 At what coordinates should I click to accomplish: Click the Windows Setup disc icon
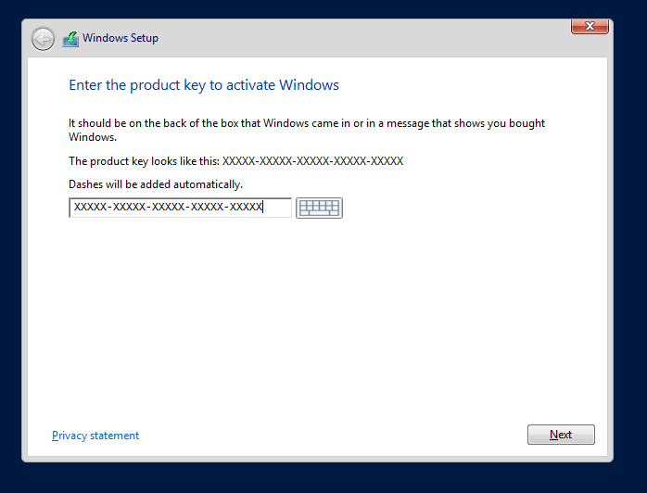(70, 39)
